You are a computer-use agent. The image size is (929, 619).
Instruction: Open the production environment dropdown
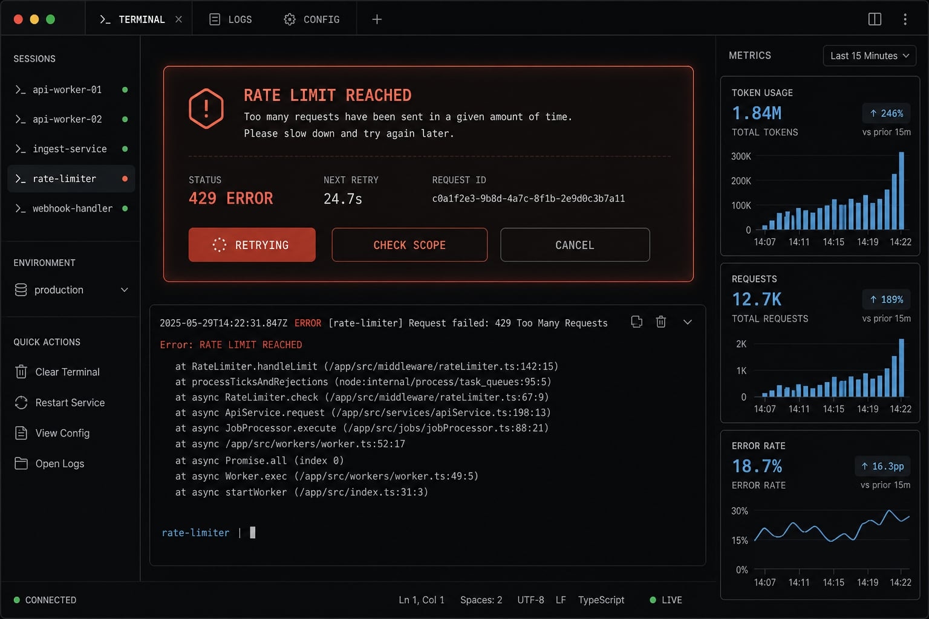(x=71, y=290)
